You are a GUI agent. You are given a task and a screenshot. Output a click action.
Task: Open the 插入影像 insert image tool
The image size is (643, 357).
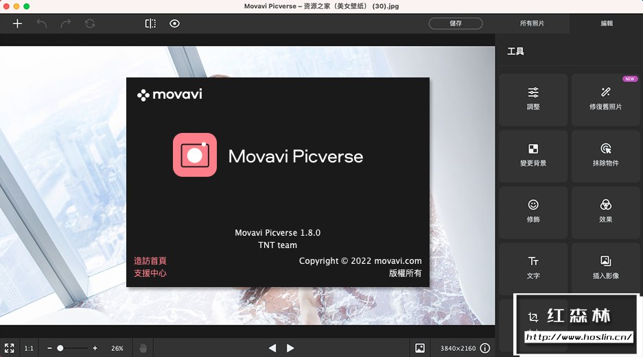[x=606, y=268]
